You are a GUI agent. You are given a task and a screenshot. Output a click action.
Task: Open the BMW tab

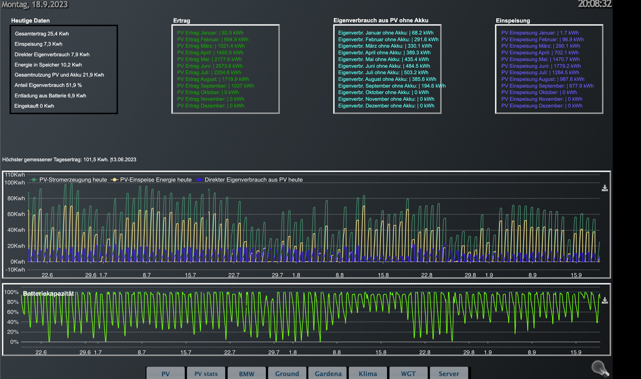pos(246,374)
